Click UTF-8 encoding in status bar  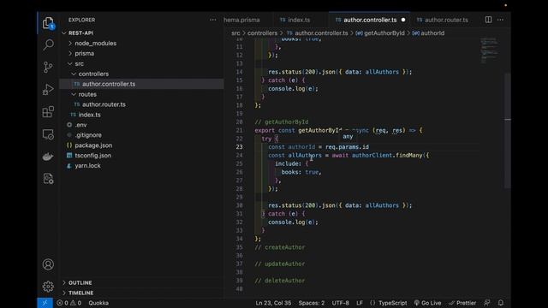(340, 303)
